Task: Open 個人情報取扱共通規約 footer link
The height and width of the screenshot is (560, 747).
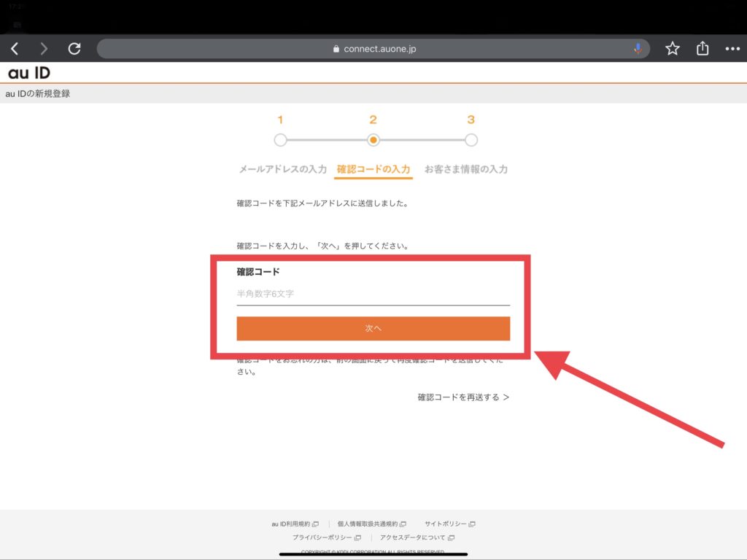Action: click(x=371, y=524)
